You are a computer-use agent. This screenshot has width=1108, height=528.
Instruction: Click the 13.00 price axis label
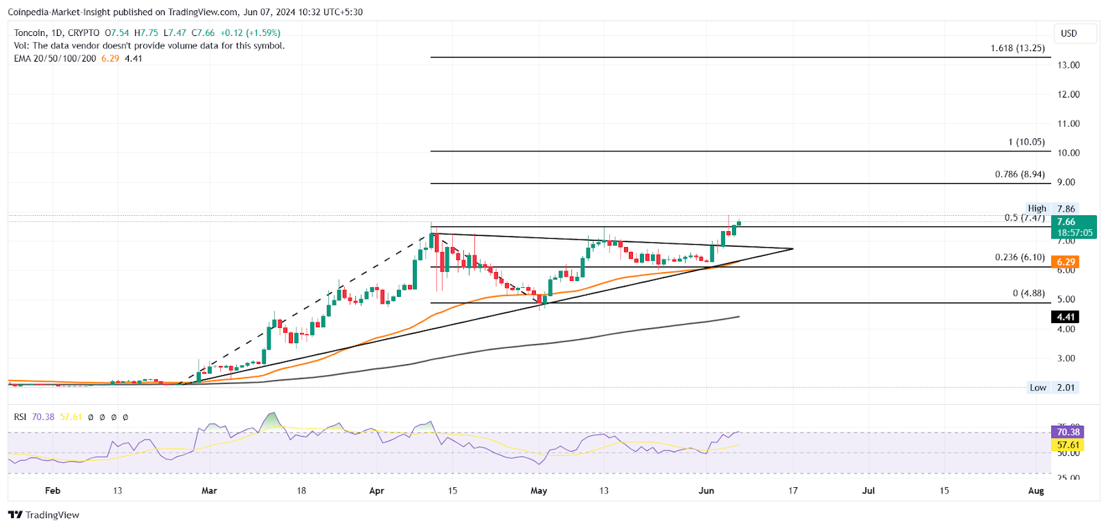click(1069, 65)
